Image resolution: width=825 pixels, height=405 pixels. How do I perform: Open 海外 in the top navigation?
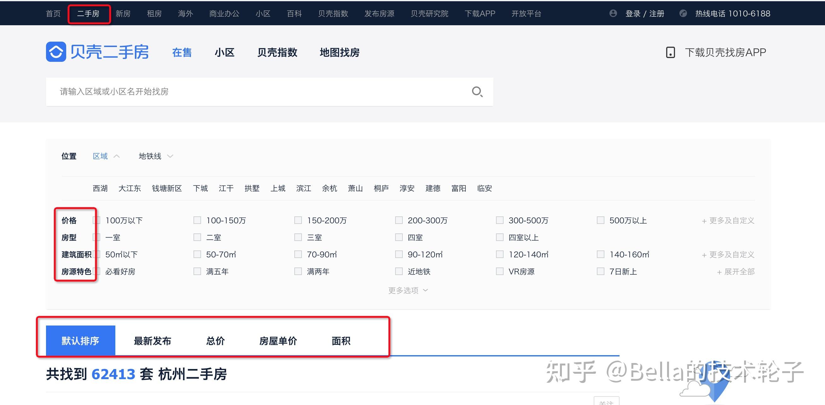[186, 14]
